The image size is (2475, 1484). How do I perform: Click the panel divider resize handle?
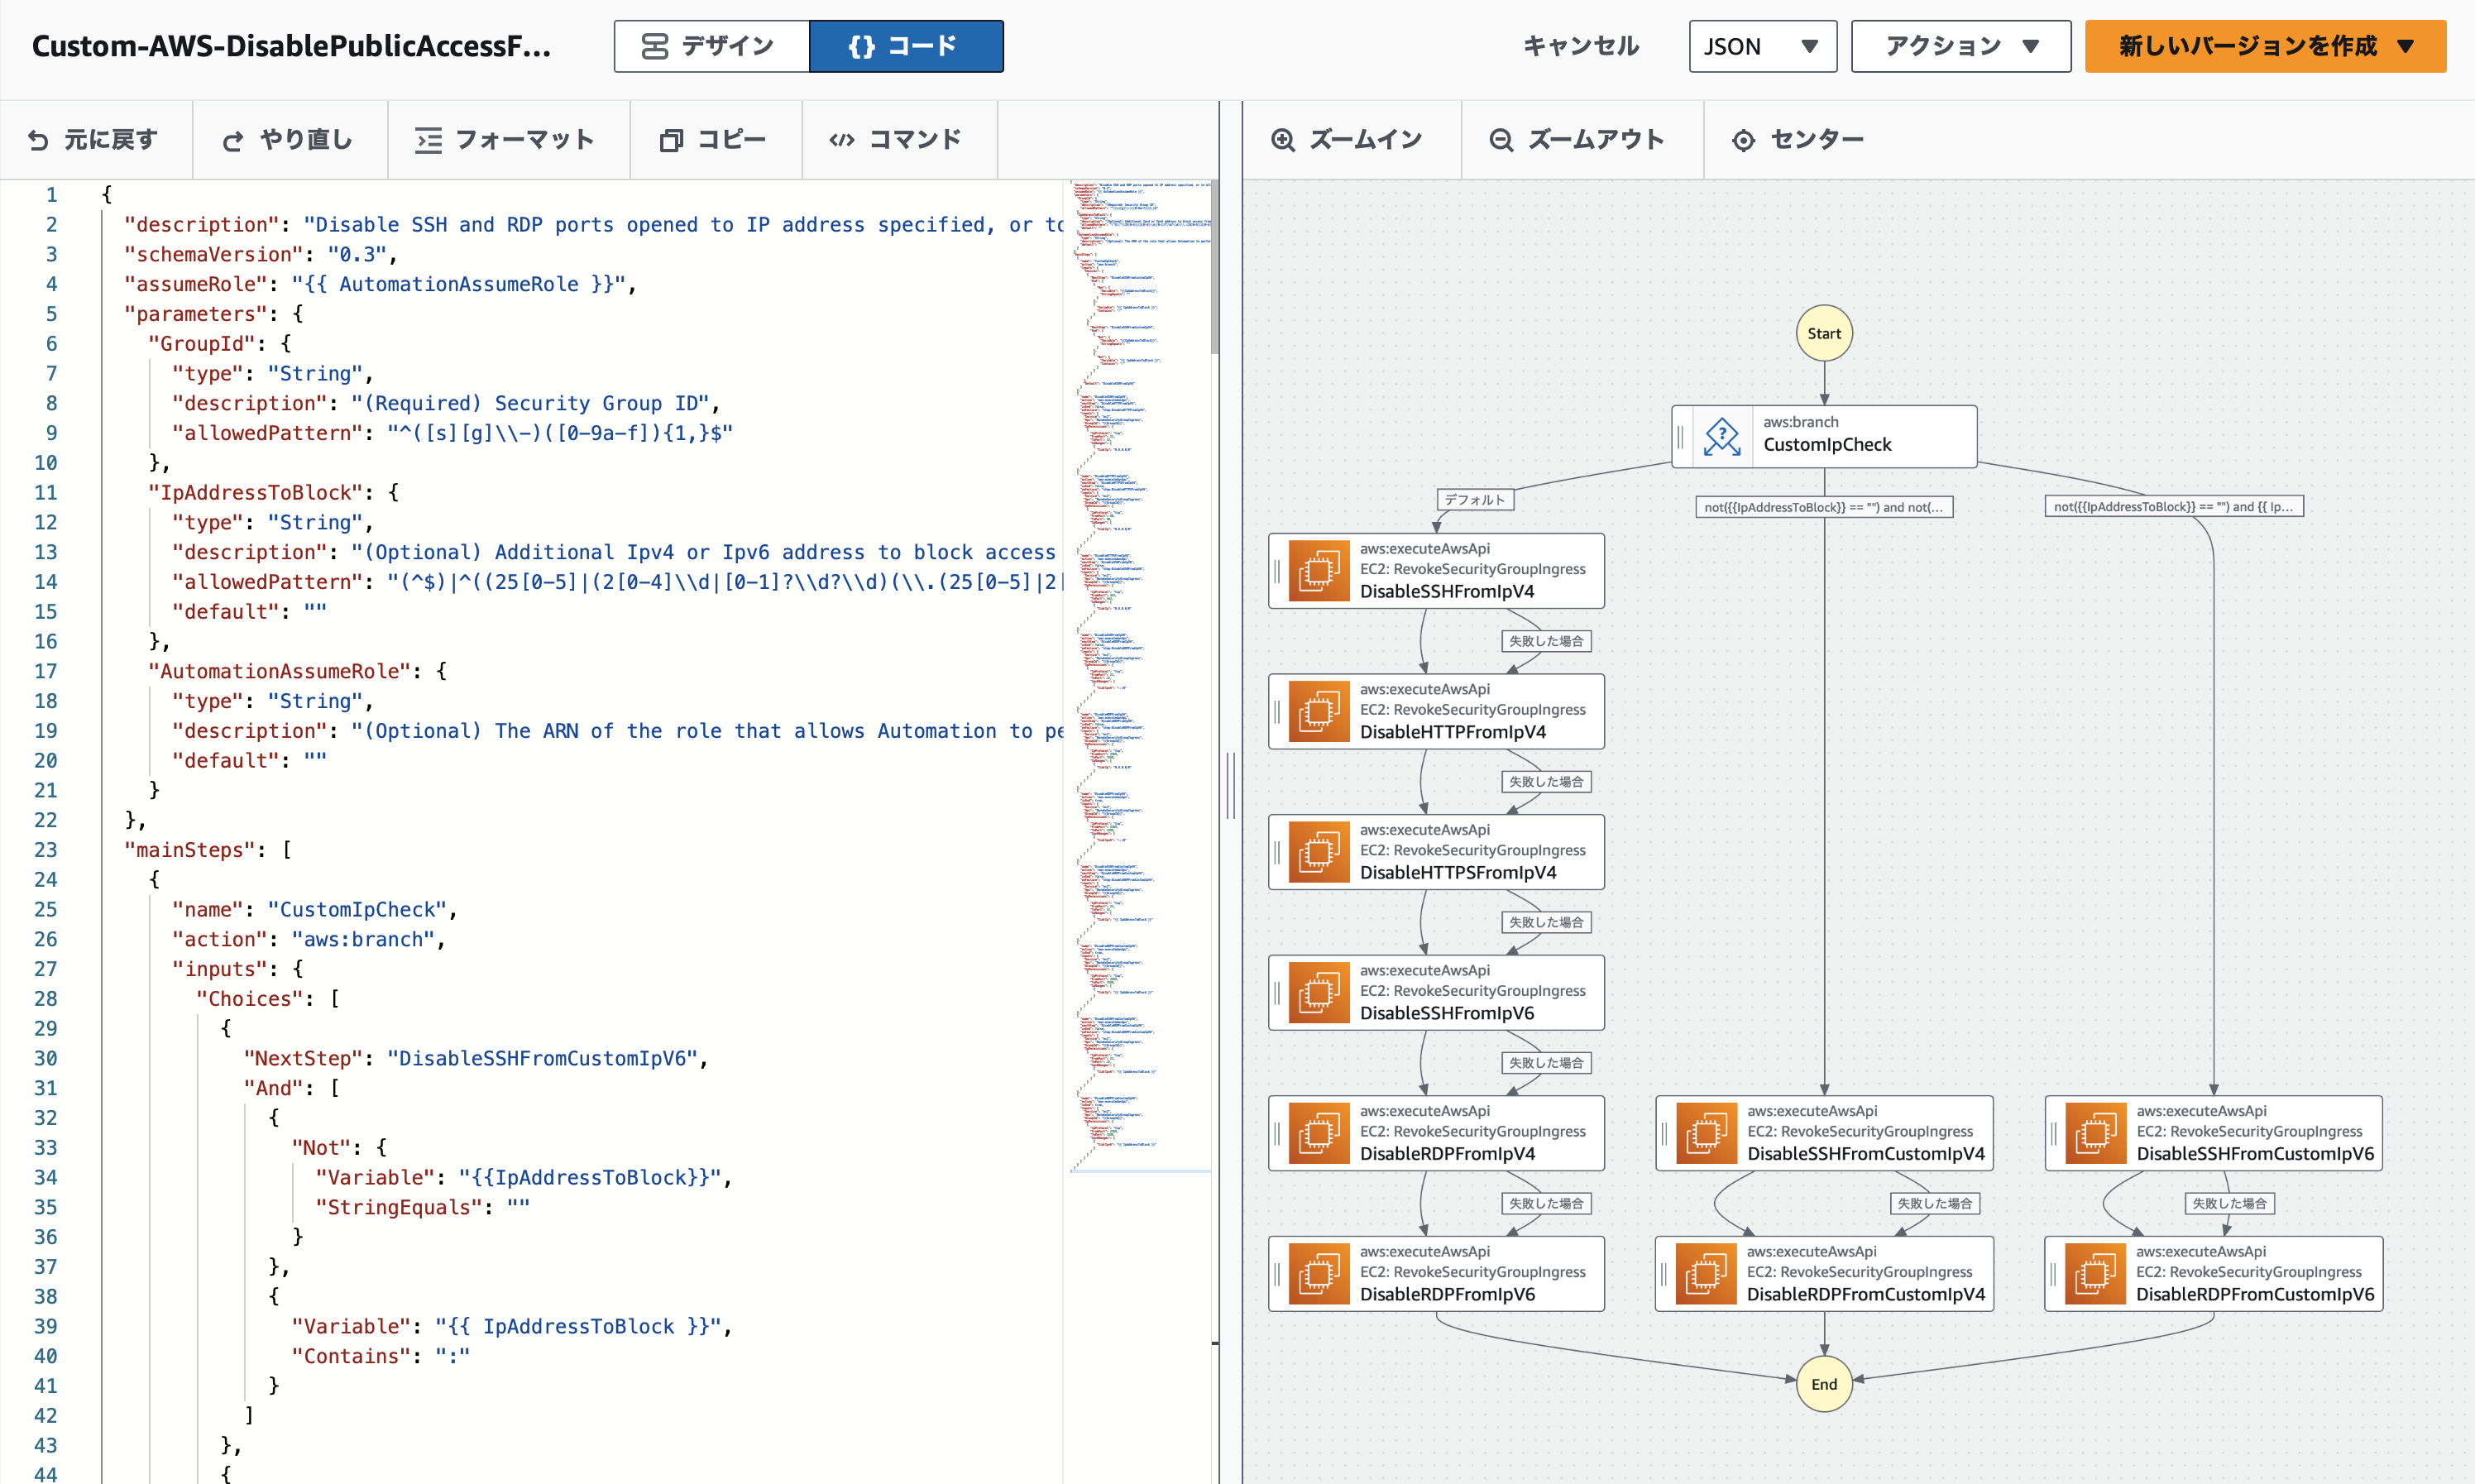point(1231,786)
